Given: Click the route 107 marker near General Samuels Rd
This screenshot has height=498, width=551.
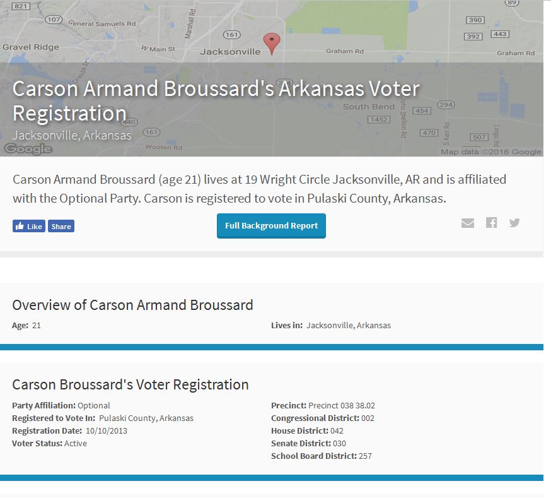Looking at the screenshot, I should tap(54, 20).
